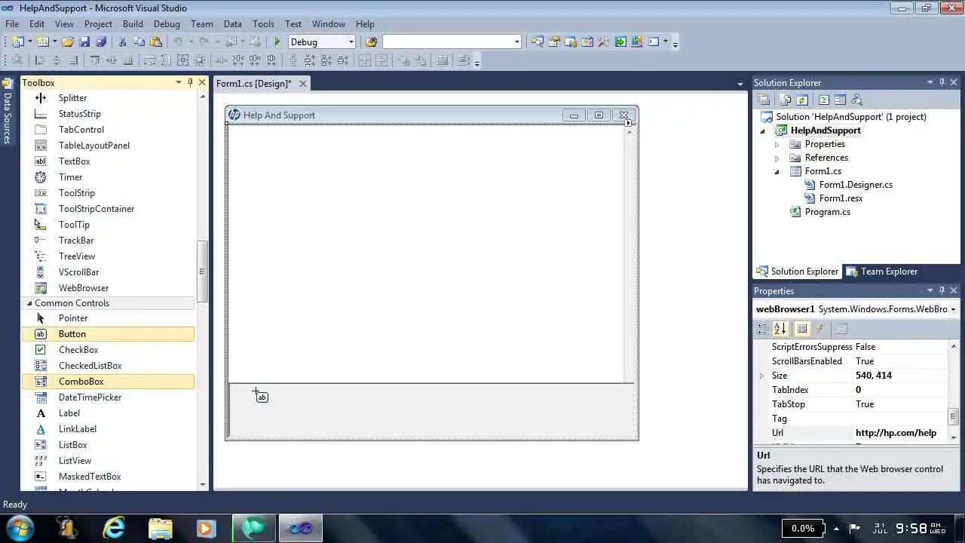
Task: Click the Cut scissors icon
Action: (x=122, y=41)
